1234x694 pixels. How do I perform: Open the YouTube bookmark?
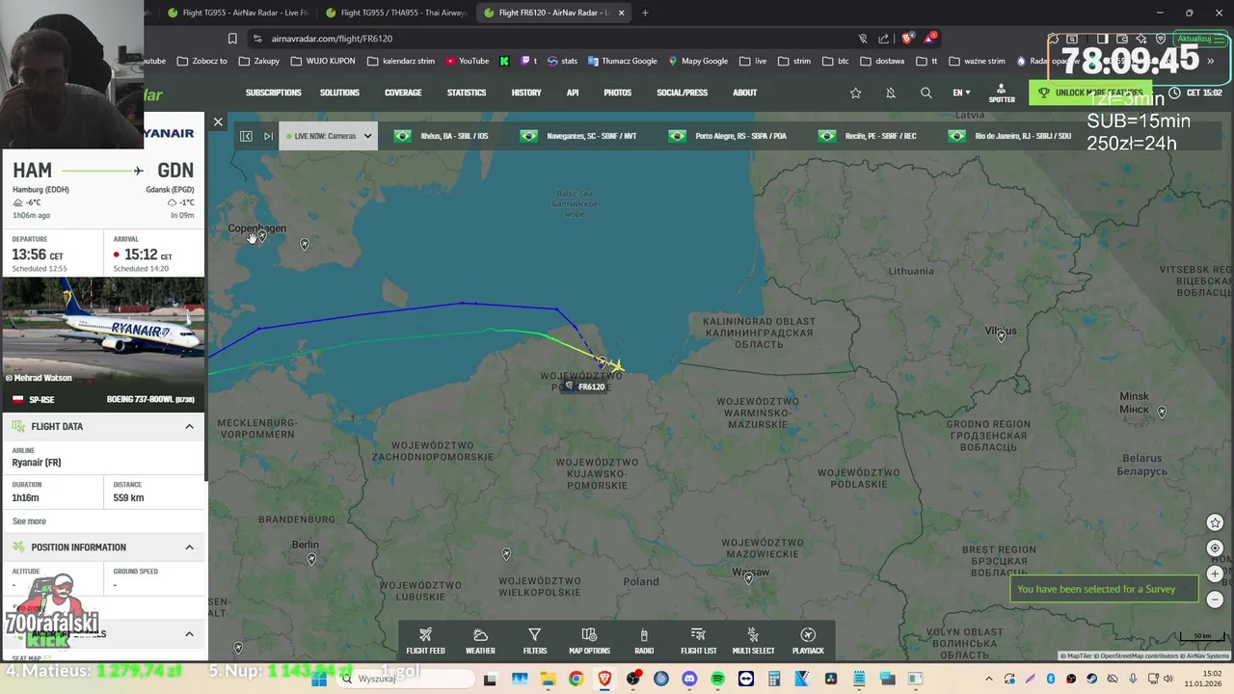pos(467,61)
